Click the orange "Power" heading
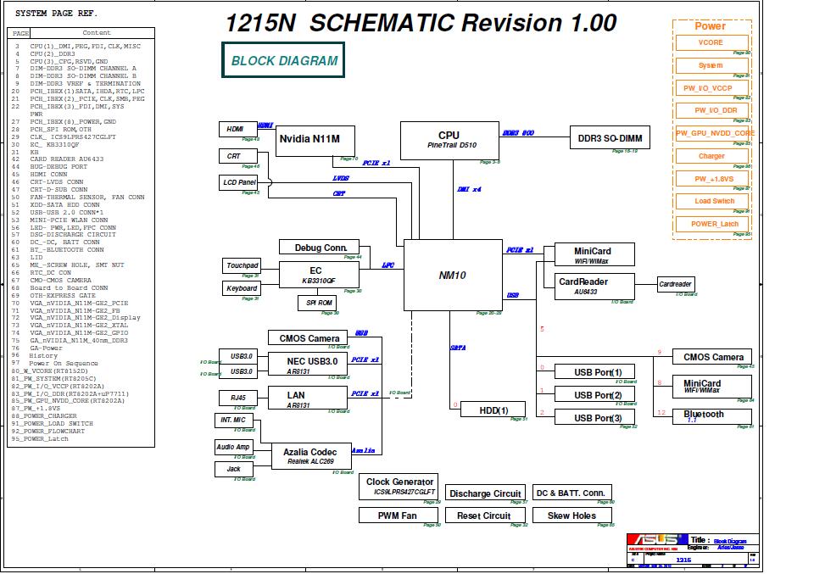The width and height of the screenshot is (814, 574). [710, 26]
